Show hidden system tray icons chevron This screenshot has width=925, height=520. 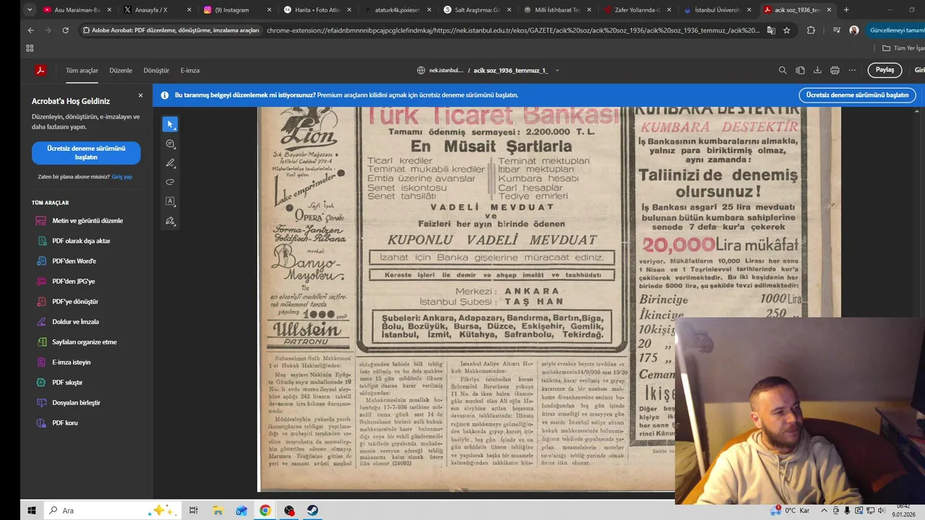point(824,511)
